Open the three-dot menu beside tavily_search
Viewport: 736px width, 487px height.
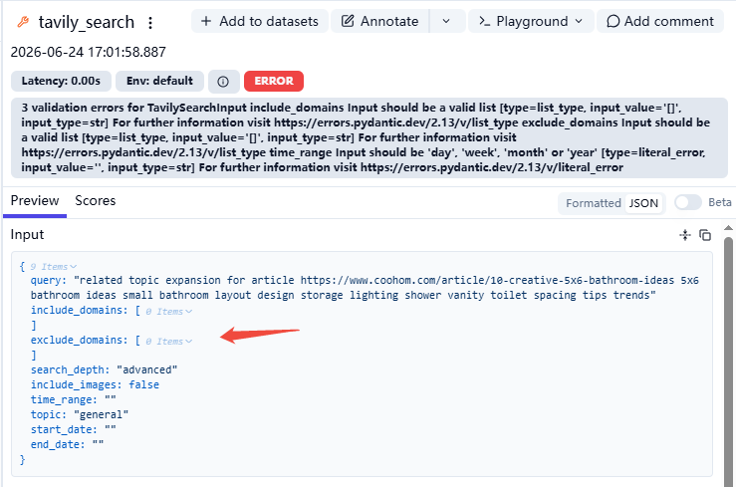pyautogui.click(x=150, y=23)
